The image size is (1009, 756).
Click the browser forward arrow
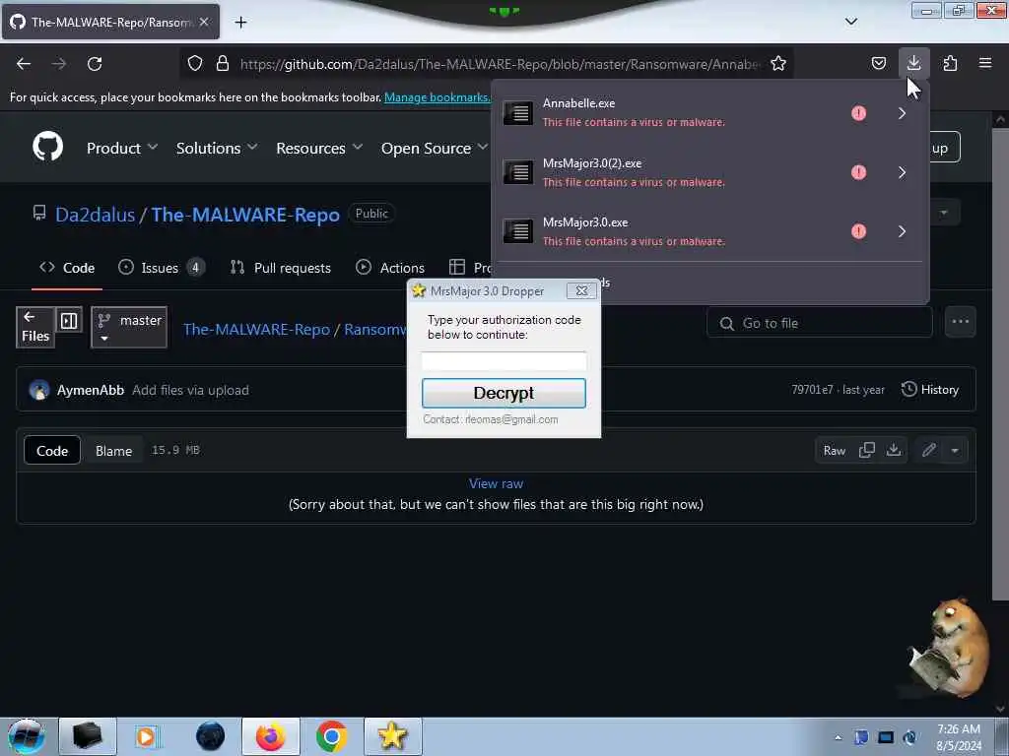coord(59,64)
